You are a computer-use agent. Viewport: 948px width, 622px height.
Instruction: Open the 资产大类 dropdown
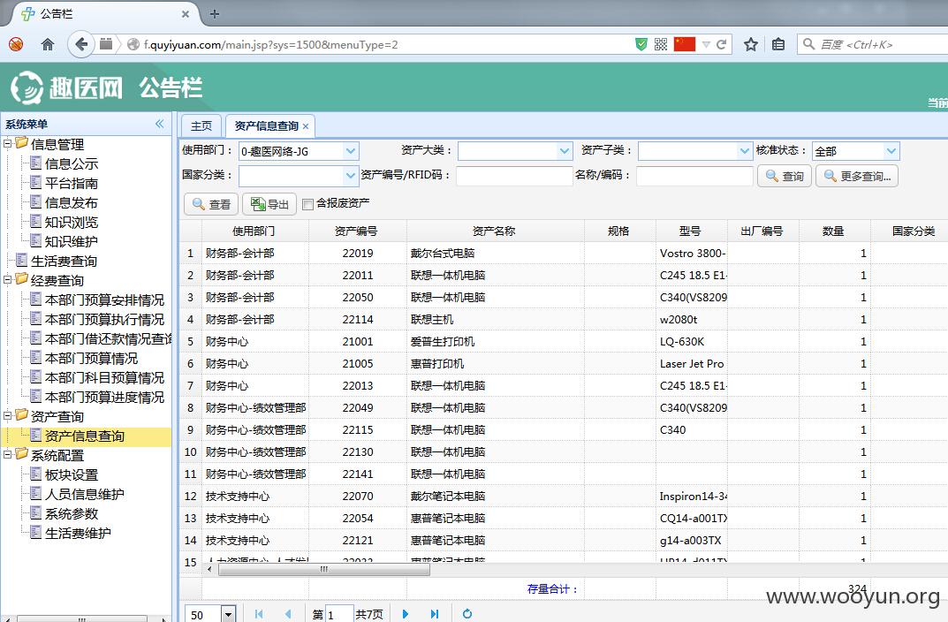(x=564, y=151)
